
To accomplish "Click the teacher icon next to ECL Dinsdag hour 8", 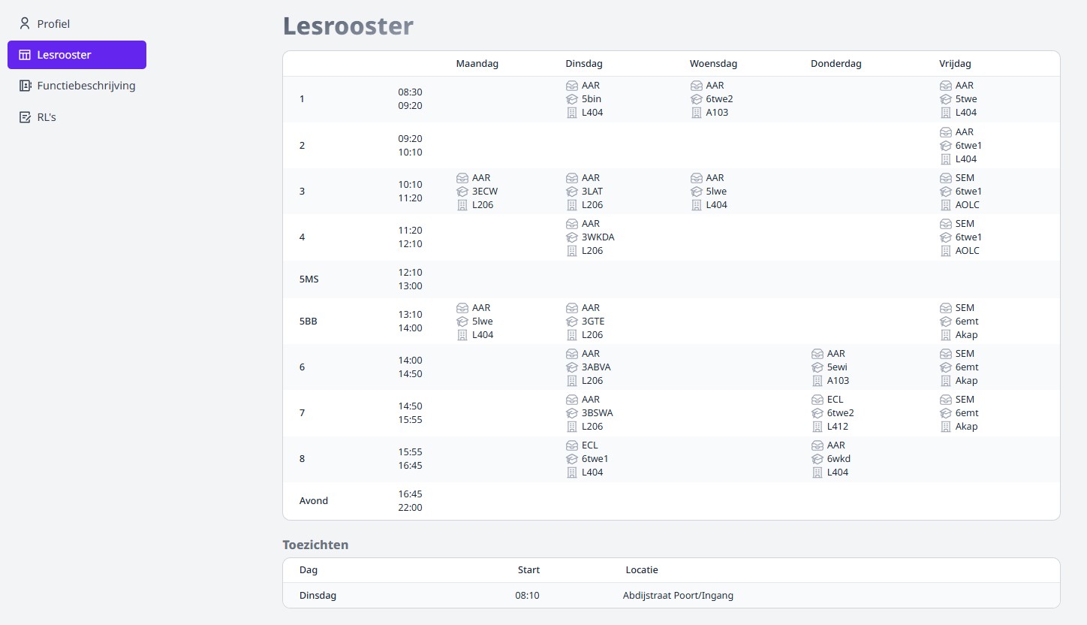I will coord(571,445).
